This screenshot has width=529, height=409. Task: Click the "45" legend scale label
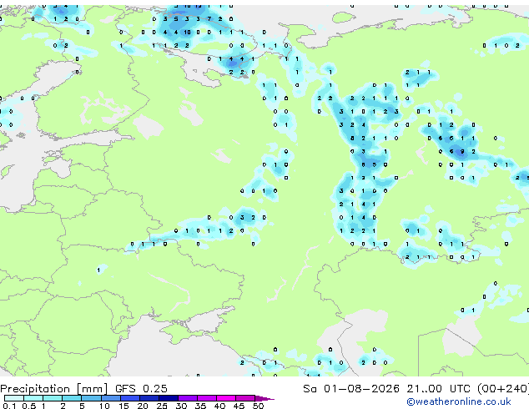click(239, 406)
